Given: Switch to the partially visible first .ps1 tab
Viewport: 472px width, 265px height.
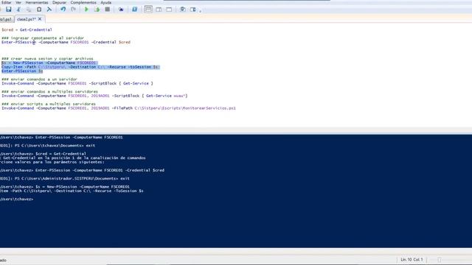Looking at the screenshot, I should 6,19.
